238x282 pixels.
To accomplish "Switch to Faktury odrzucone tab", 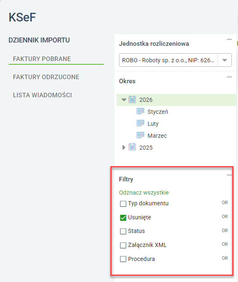I will click(x=46, y=77).
